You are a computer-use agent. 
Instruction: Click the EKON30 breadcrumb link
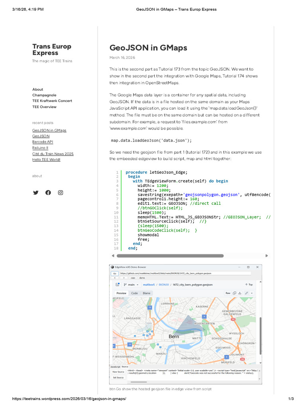point(164,284)
